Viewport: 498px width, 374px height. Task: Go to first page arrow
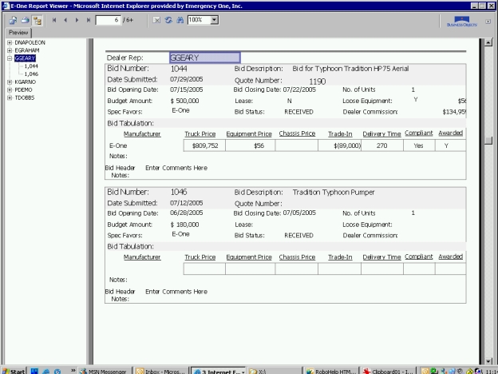coord(54,20)
